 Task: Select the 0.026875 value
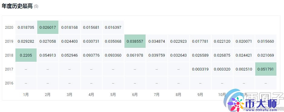point(222,55)
